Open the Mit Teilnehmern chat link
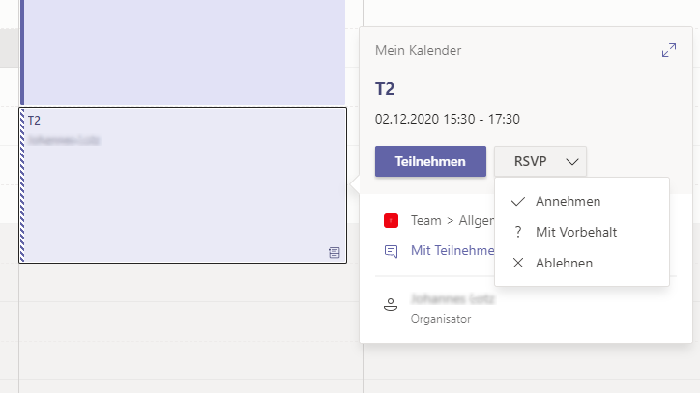The height and width of the screenshot is (393, 700). click(x=452, y=251)
